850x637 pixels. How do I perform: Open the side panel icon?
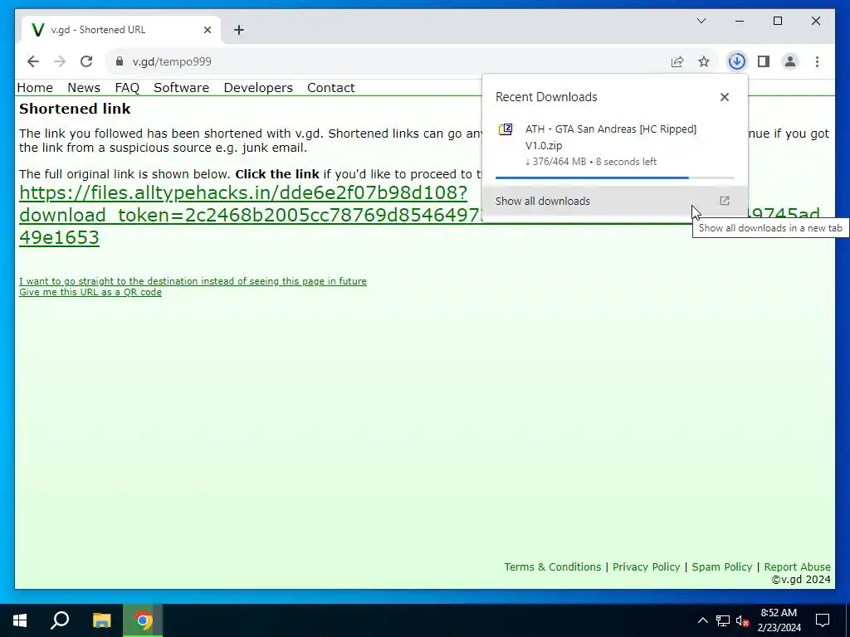(x=764, y=61)
